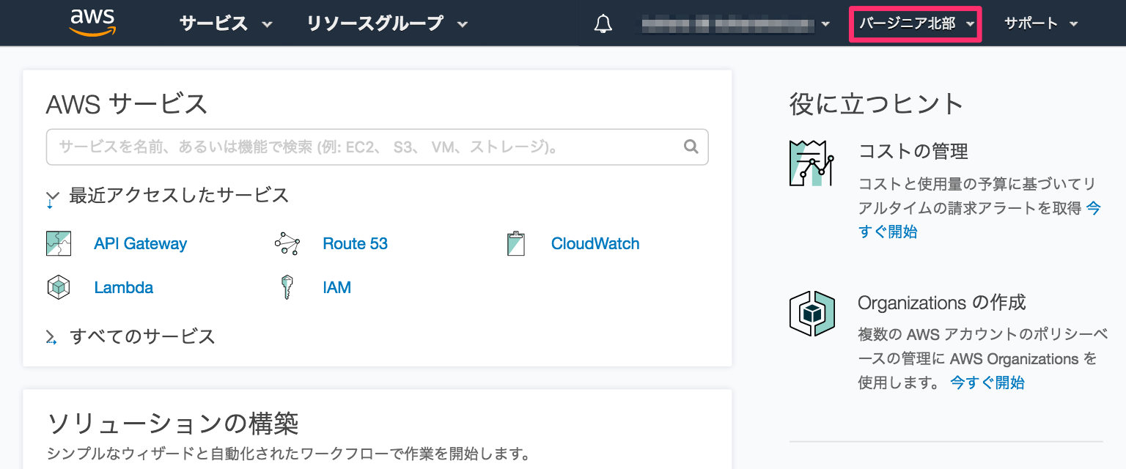The height and width of the screenshot is (469, 1126).
Task: Open the サポート menu
Action: tap(1041, 23)
